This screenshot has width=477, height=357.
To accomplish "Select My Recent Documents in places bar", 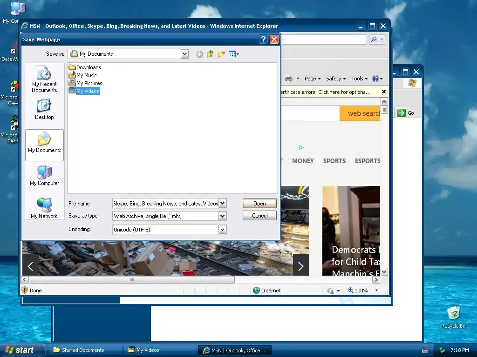I will tap(44, 79).
